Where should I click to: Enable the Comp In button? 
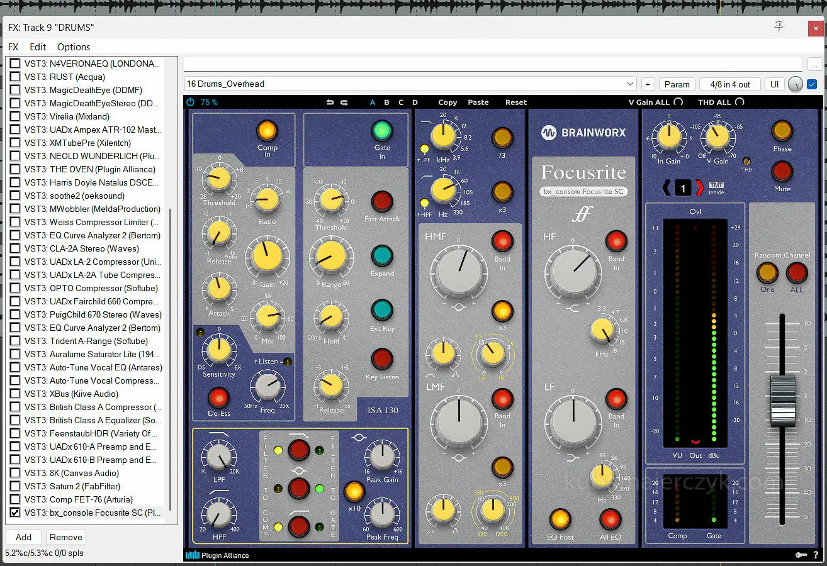pyautogui.click(x=267, y=130)
